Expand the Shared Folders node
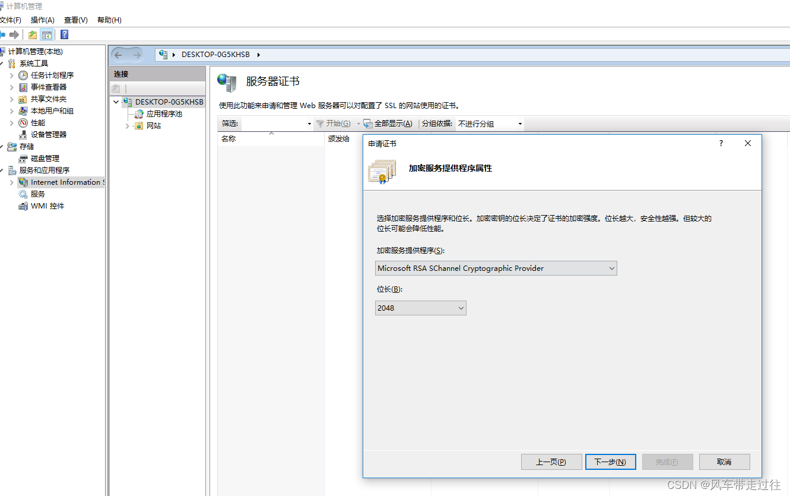Image resolution: width=790 pixels, height=496 pixels. point(11,99)
